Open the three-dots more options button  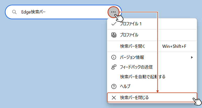113,12
